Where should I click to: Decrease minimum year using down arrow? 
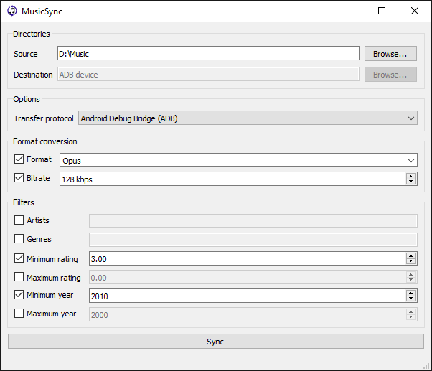coord(410,299)
